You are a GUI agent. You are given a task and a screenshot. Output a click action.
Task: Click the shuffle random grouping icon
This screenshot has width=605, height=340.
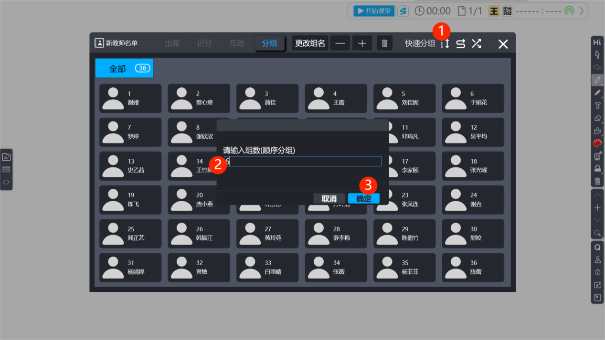pos(476,44)
